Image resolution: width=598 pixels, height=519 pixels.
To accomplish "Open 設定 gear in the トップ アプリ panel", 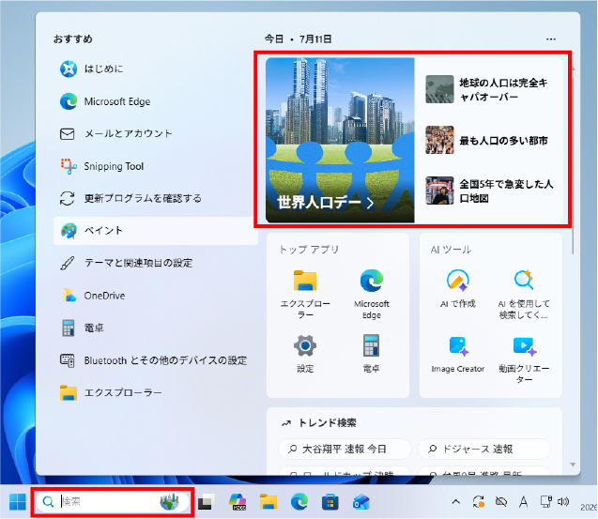I will [305, 354].
